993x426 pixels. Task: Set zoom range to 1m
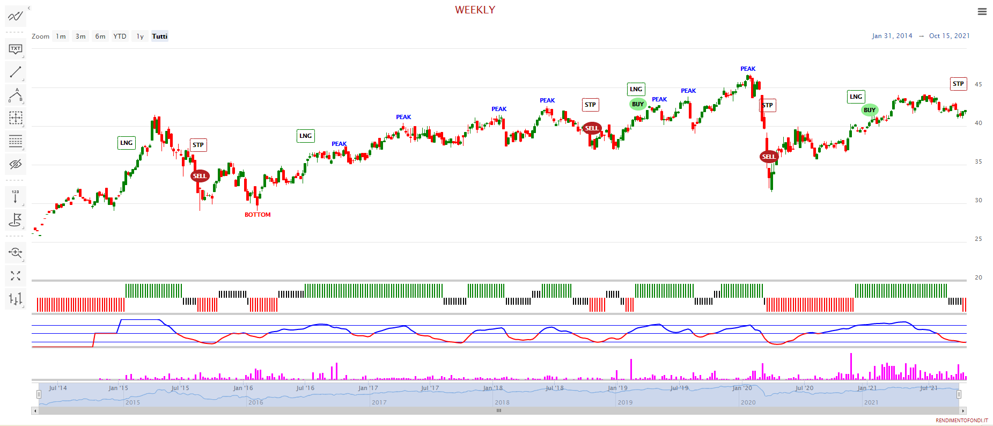(61, 36)
